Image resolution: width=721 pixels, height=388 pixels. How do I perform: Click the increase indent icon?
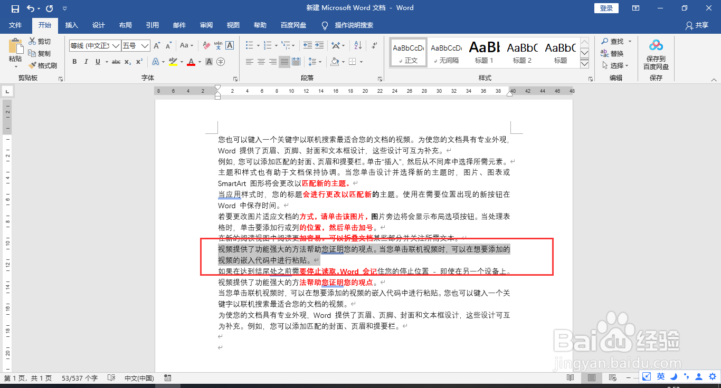[320, 46]
